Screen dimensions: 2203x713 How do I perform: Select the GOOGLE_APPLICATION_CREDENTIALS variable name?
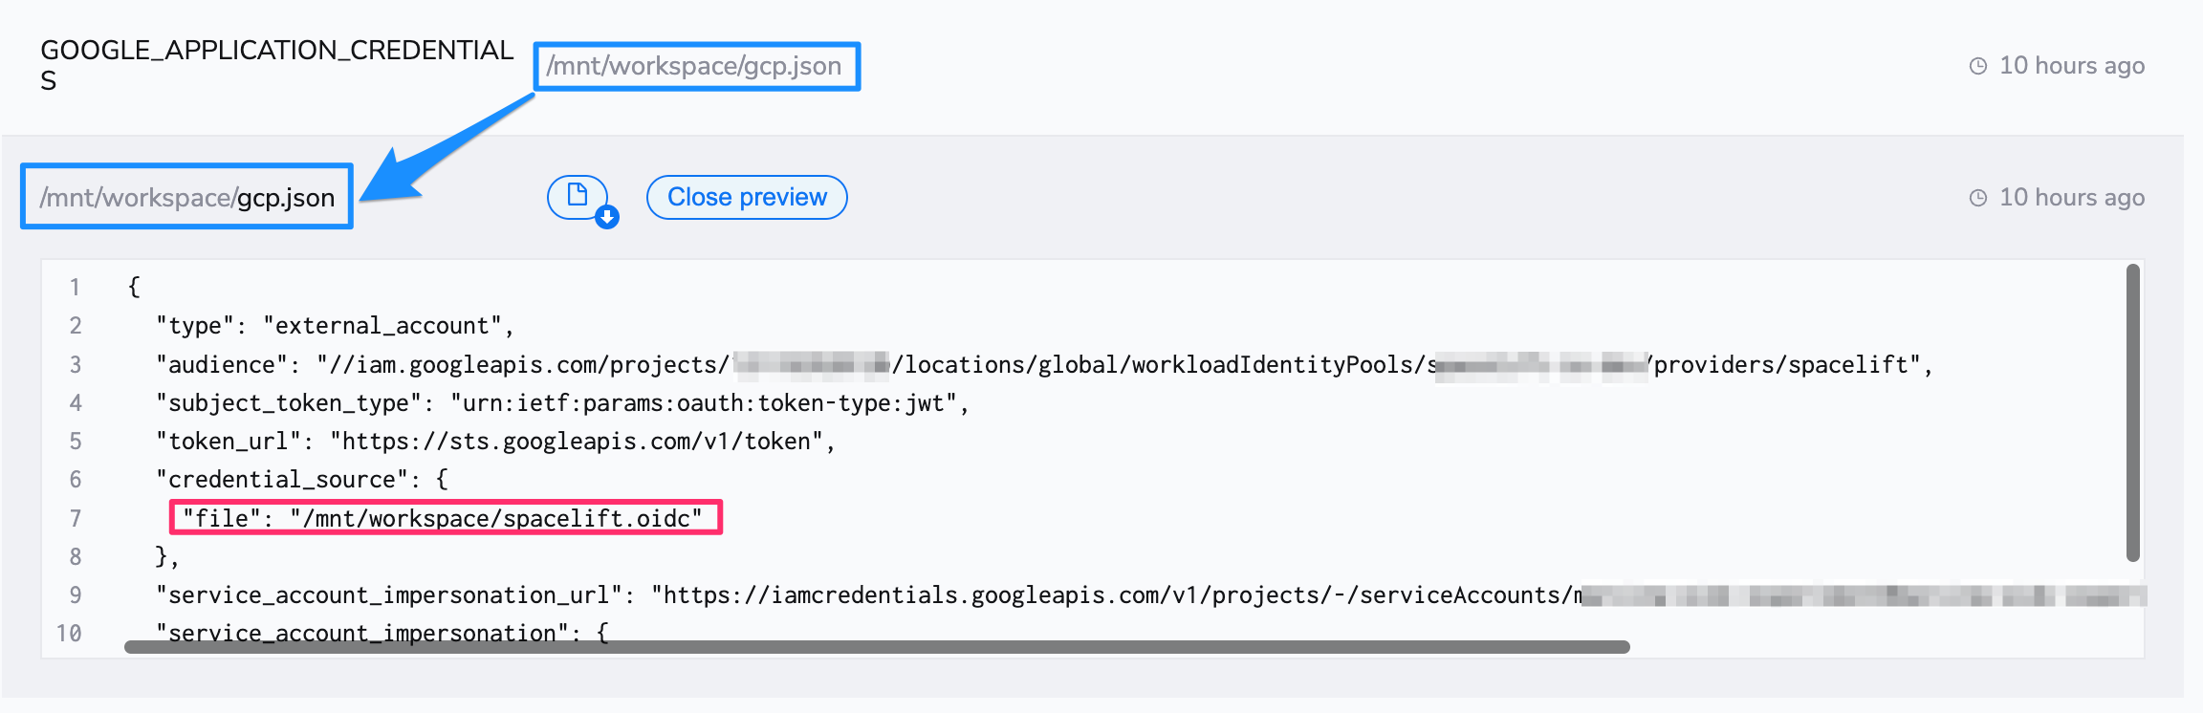pyautogui.click(x=276, y=65)
